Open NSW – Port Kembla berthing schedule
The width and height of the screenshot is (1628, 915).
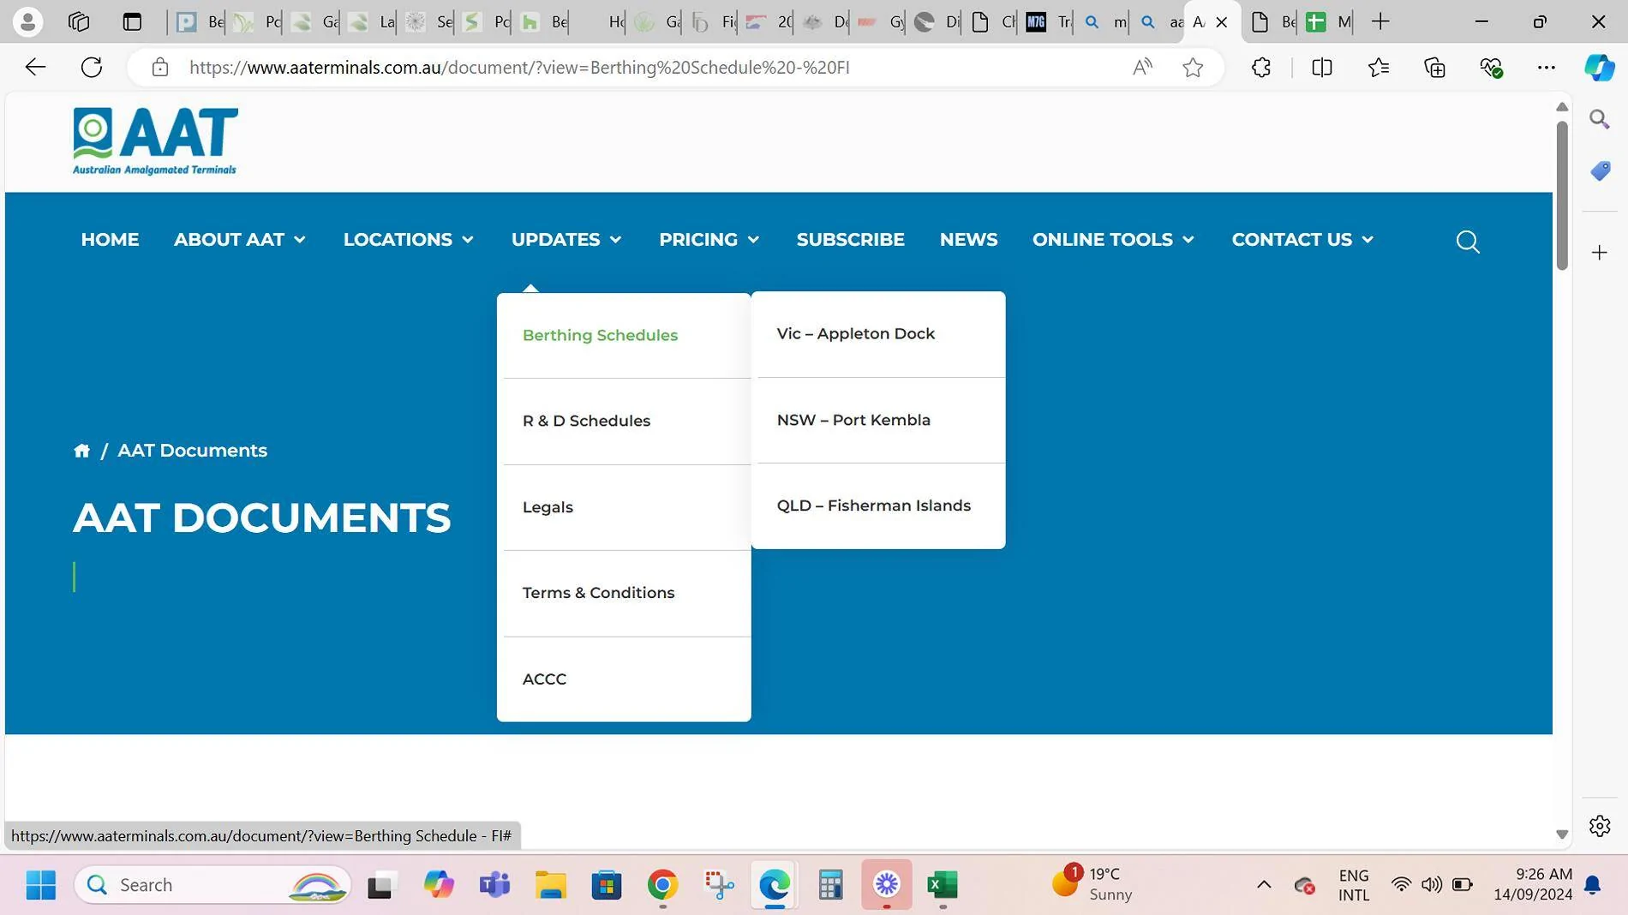[x=853, y=420]
